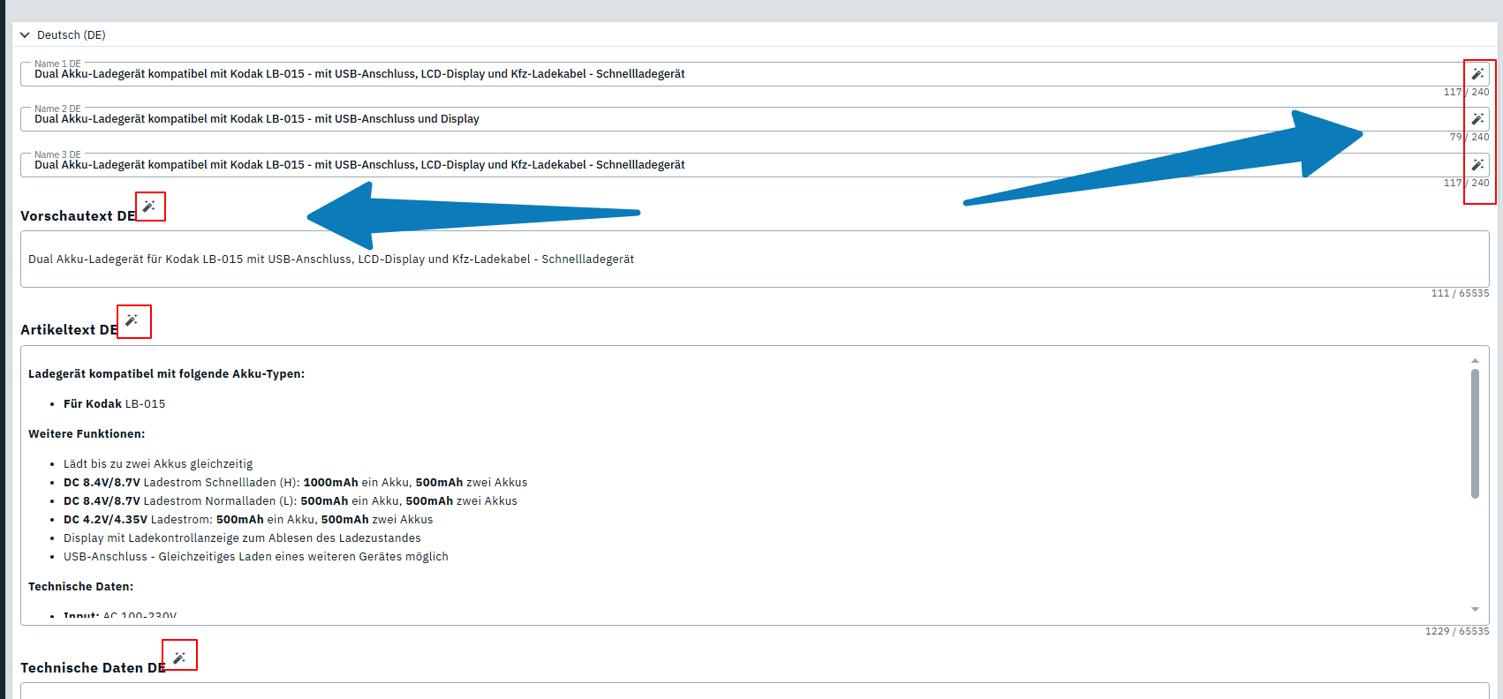Click inside the Vorschautext DE text area

(x=755, y=259)
